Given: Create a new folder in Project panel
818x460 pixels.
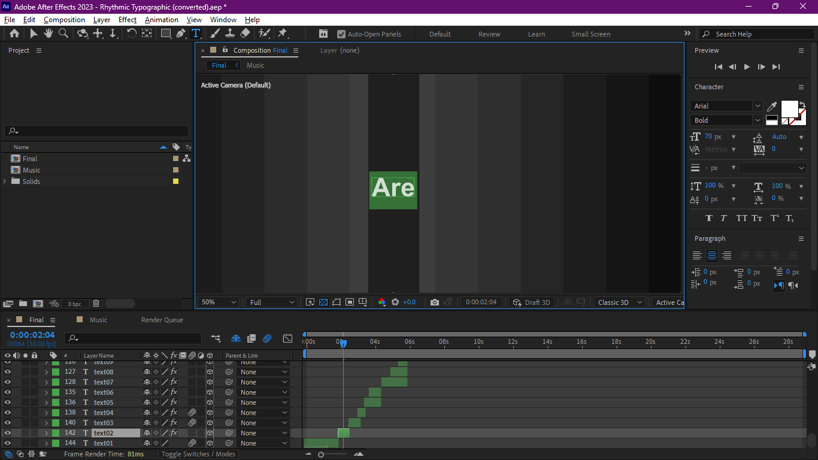Looking at the screenshot, I should 23,304.
